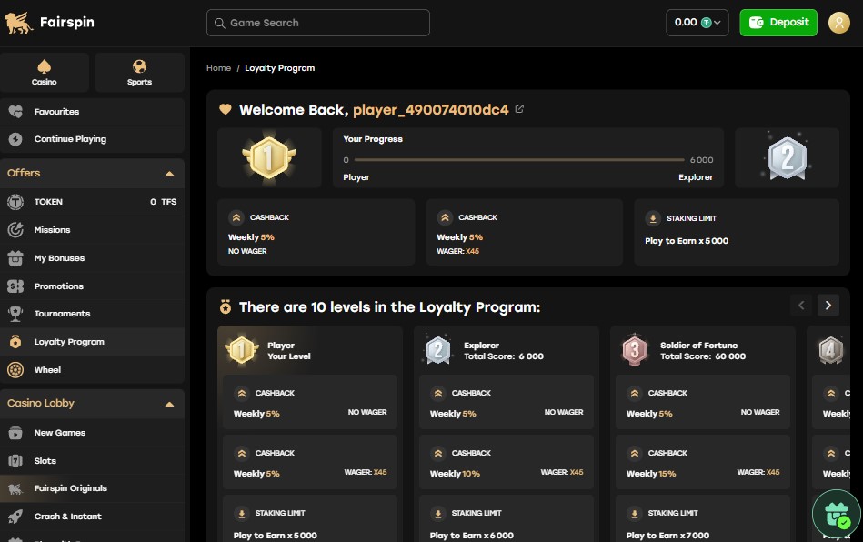The width and height of the screenshot is (863, 542).
Task: Click the My Bonuses gift icon
Action: 15,258
